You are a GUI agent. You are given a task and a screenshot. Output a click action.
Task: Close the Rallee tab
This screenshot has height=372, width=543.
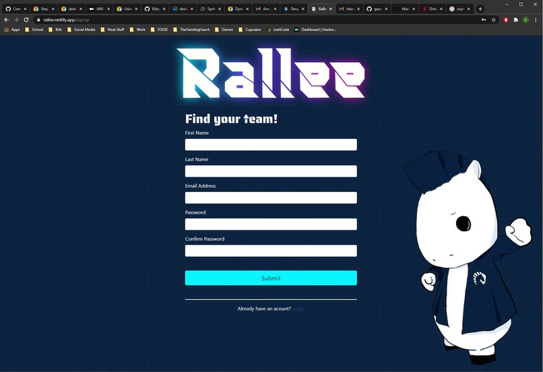point(331,9)
